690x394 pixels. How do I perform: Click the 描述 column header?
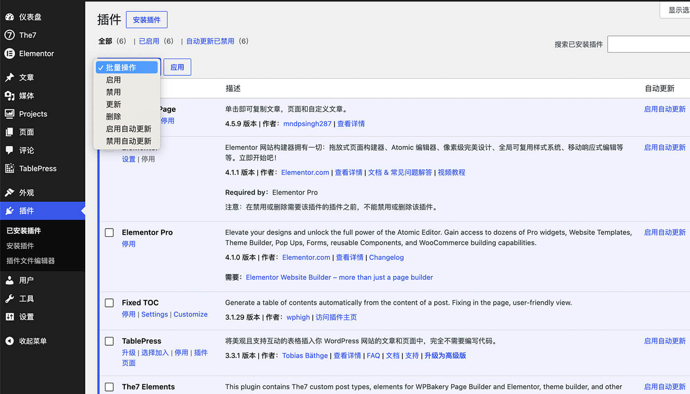click(233, 89)
